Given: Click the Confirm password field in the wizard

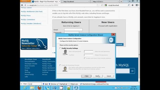Looking at the screenshot, I should click(x=88, y=55).
